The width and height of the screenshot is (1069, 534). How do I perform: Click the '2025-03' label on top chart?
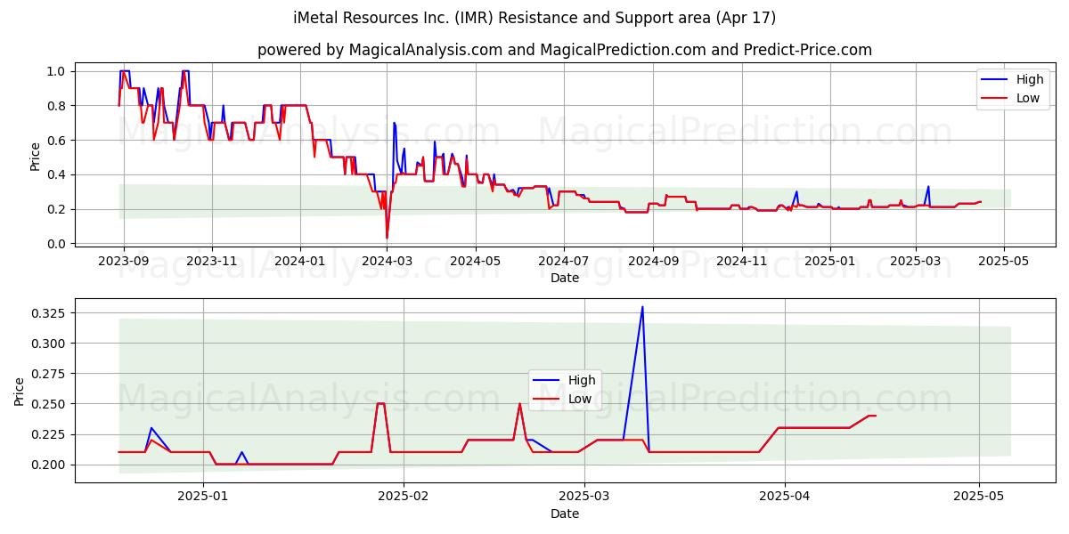915,261
